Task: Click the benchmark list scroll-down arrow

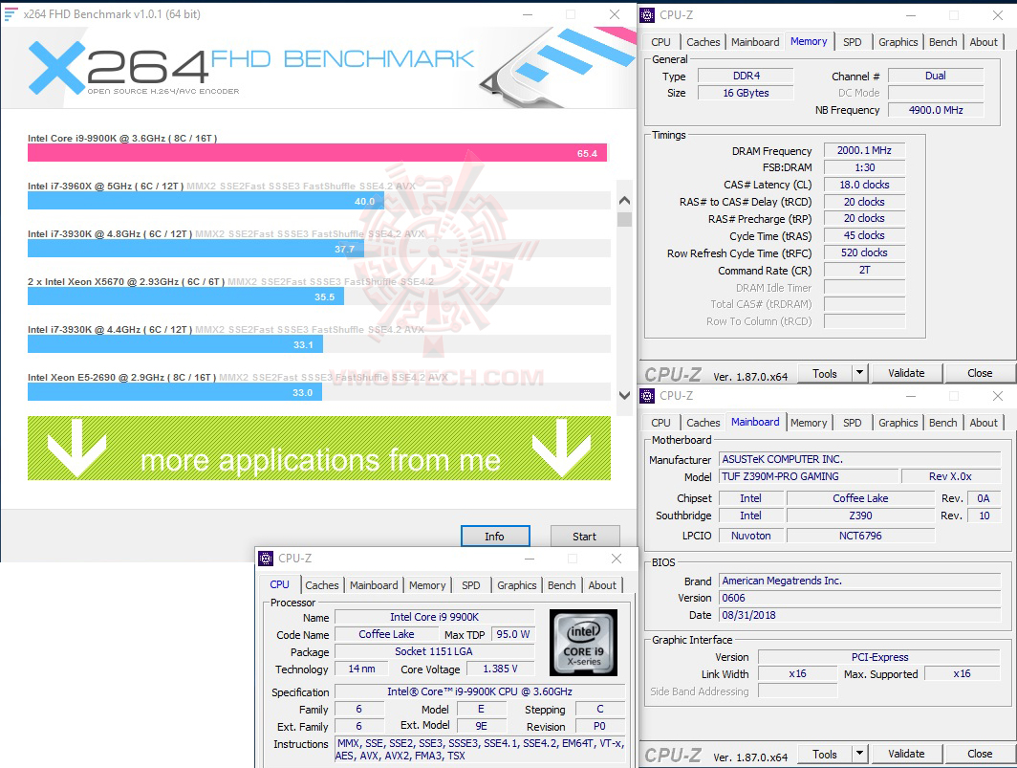Action: tap(624, 395)
